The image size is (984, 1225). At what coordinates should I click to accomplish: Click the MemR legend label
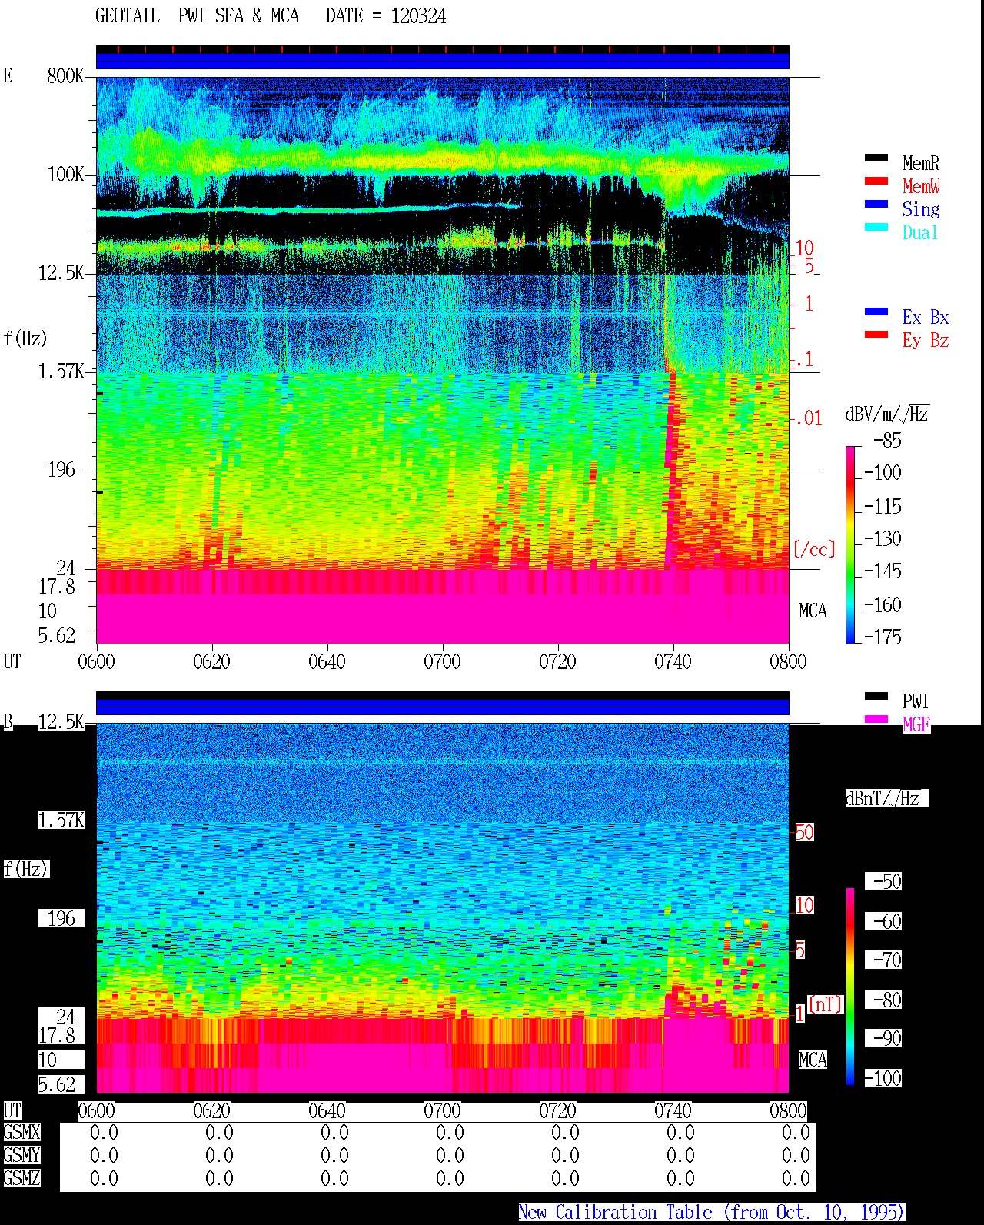(x=921, y=163)
